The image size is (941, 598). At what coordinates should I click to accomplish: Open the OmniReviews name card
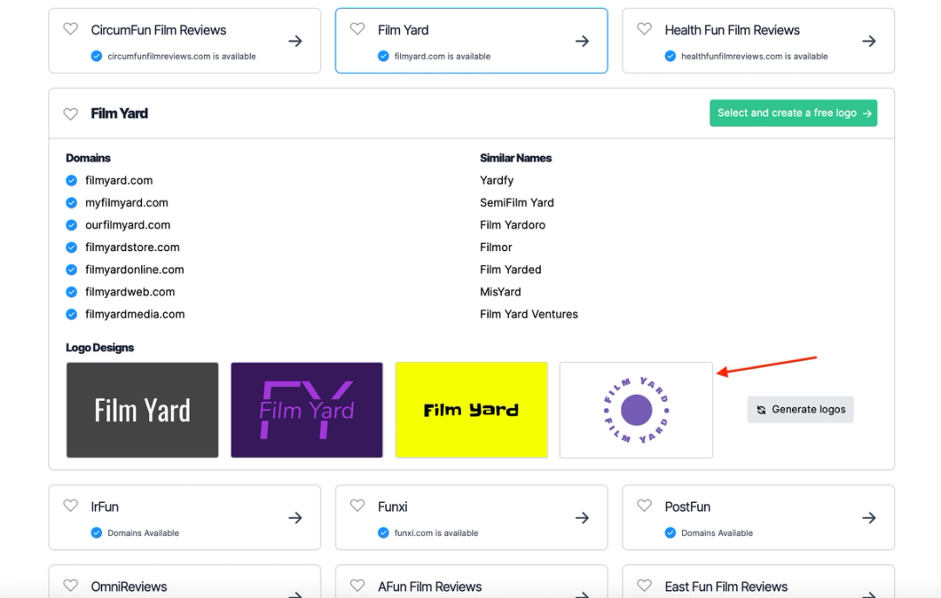(x=184, y=581)
